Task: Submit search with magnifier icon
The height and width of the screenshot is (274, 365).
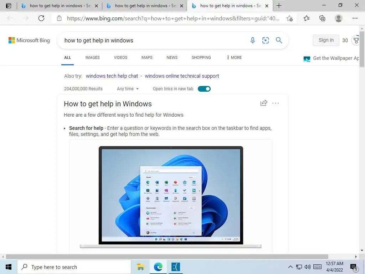Action: point(279,40)
